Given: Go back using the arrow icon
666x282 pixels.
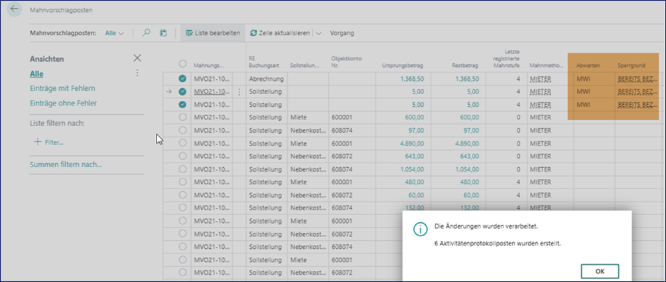Looking at the screenshot, I should click(15, 10).
